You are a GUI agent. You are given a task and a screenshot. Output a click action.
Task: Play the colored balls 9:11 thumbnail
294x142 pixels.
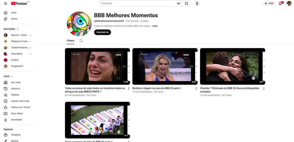(97, 120)
